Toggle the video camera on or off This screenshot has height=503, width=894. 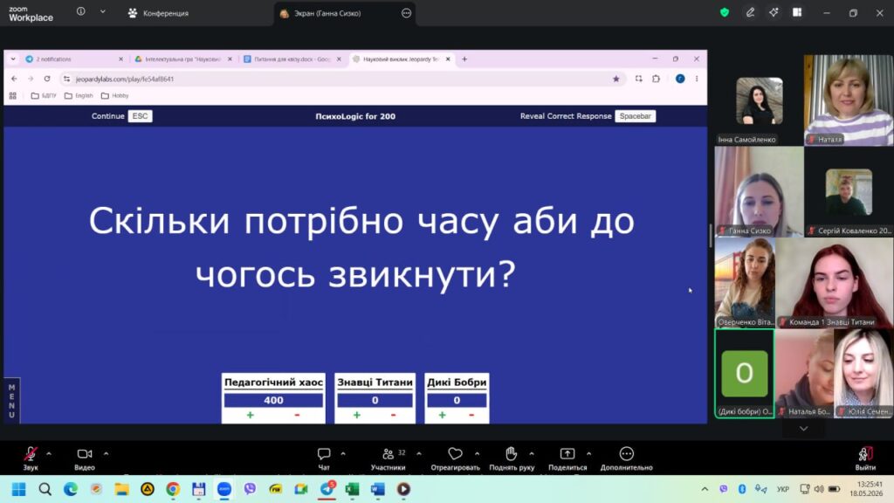pos(85,454)
